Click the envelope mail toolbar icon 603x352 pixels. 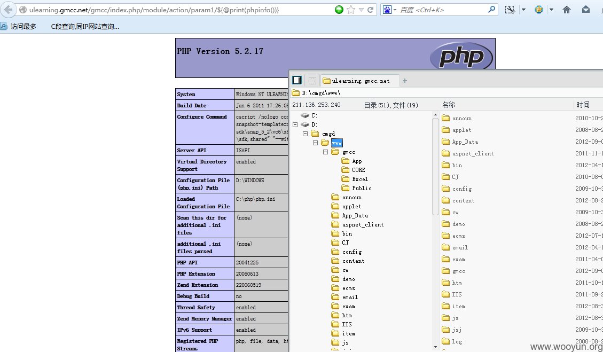pyautogui.click(x=586, y=10)
